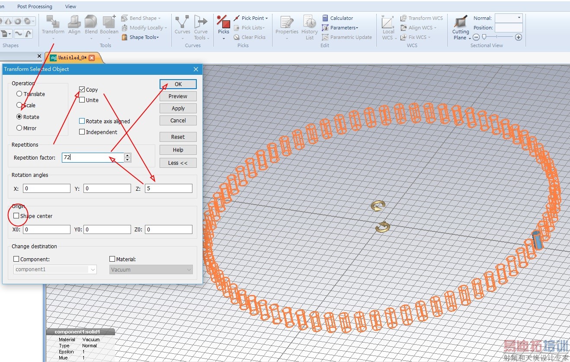
Task: Focus the Z rotation angle field
Action: click(169, 188)
